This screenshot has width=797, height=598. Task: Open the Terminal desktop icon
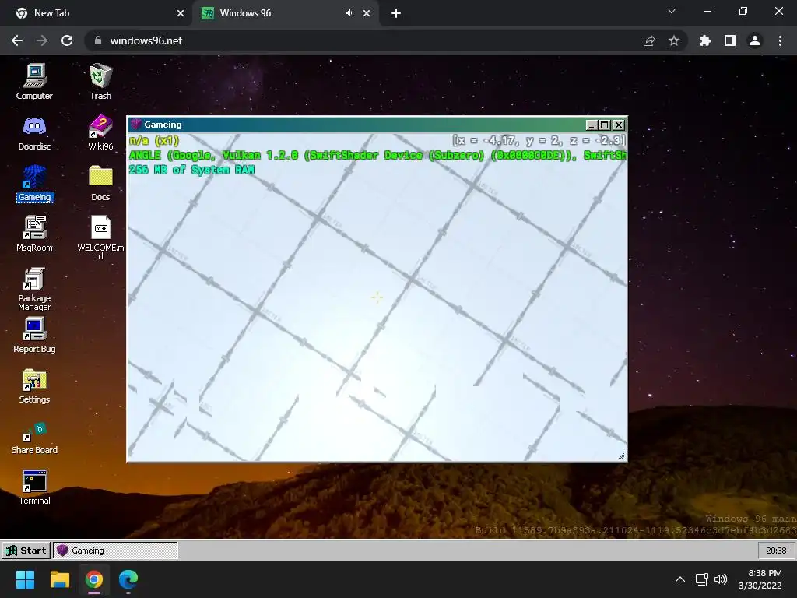[x=34, y=487]
